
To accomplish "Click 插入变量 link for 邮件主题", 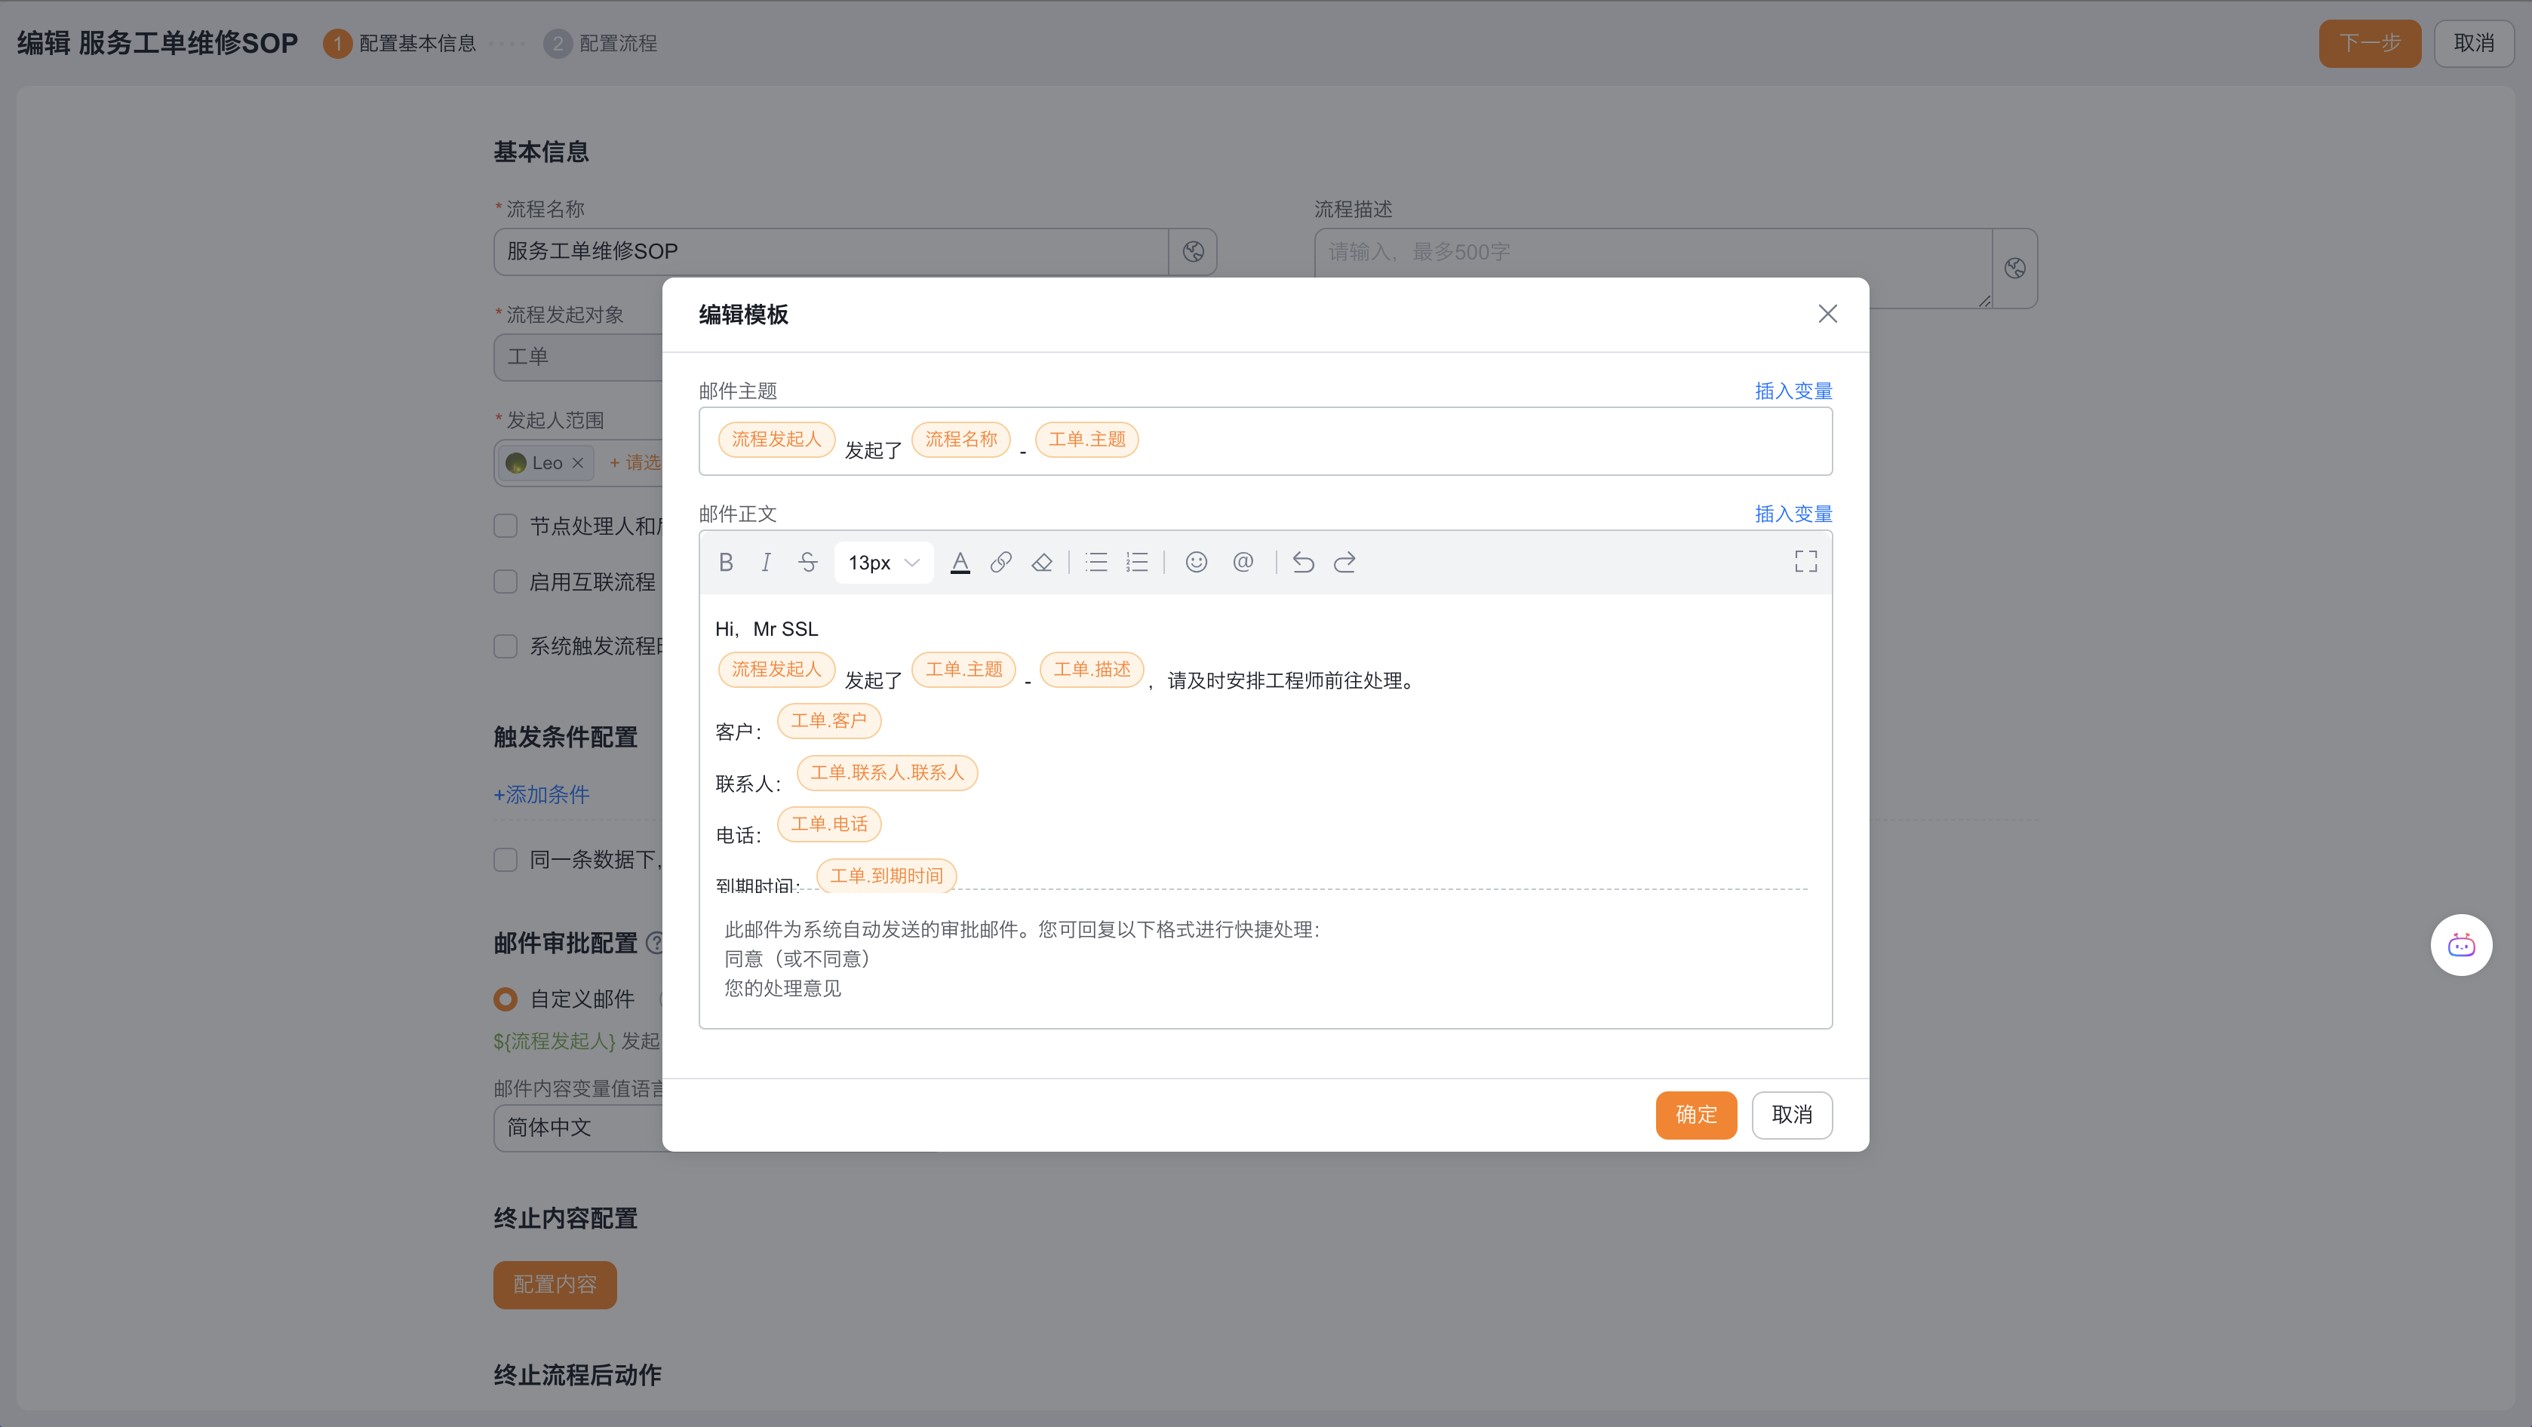I will click(1793, 391).
